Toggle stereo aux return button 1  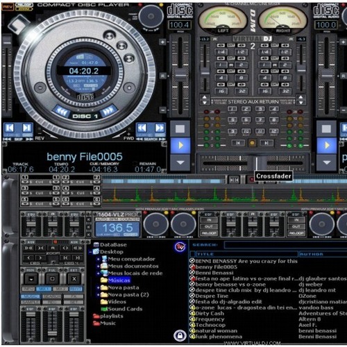click(232, 109)
